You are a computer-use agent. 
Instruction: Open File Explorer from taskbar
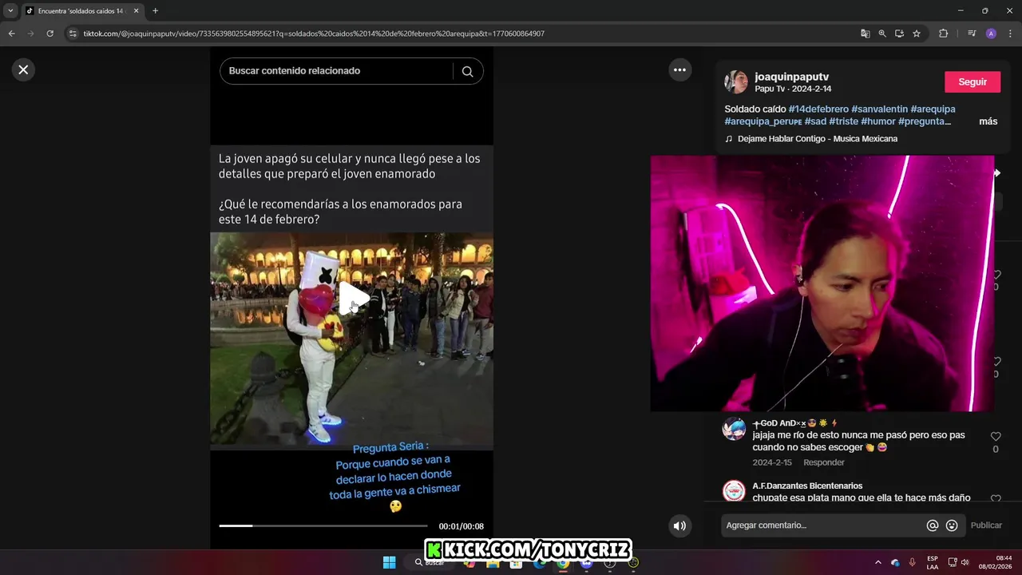pos(493,562)
